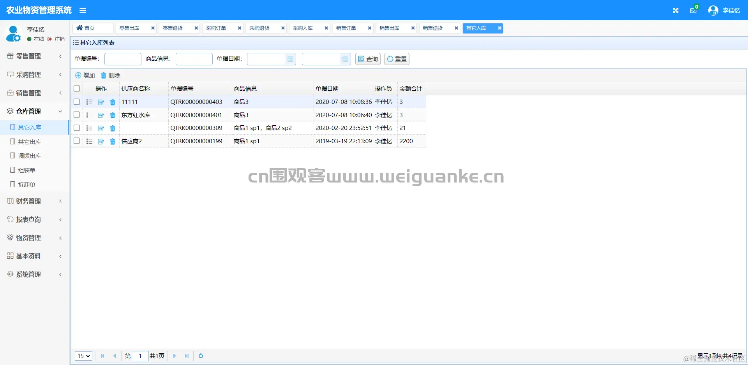Switch to the 首页 tab
This screenshot has width=748, height=365.
point(93,28)
